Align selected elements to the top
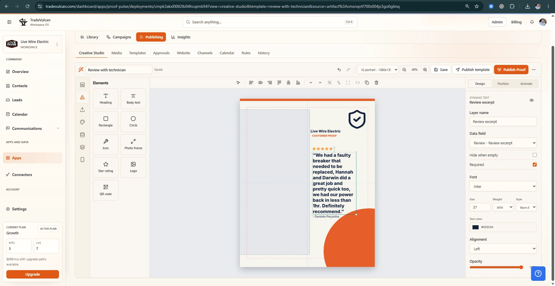This screenshot has width=555, height=286. 279,83
